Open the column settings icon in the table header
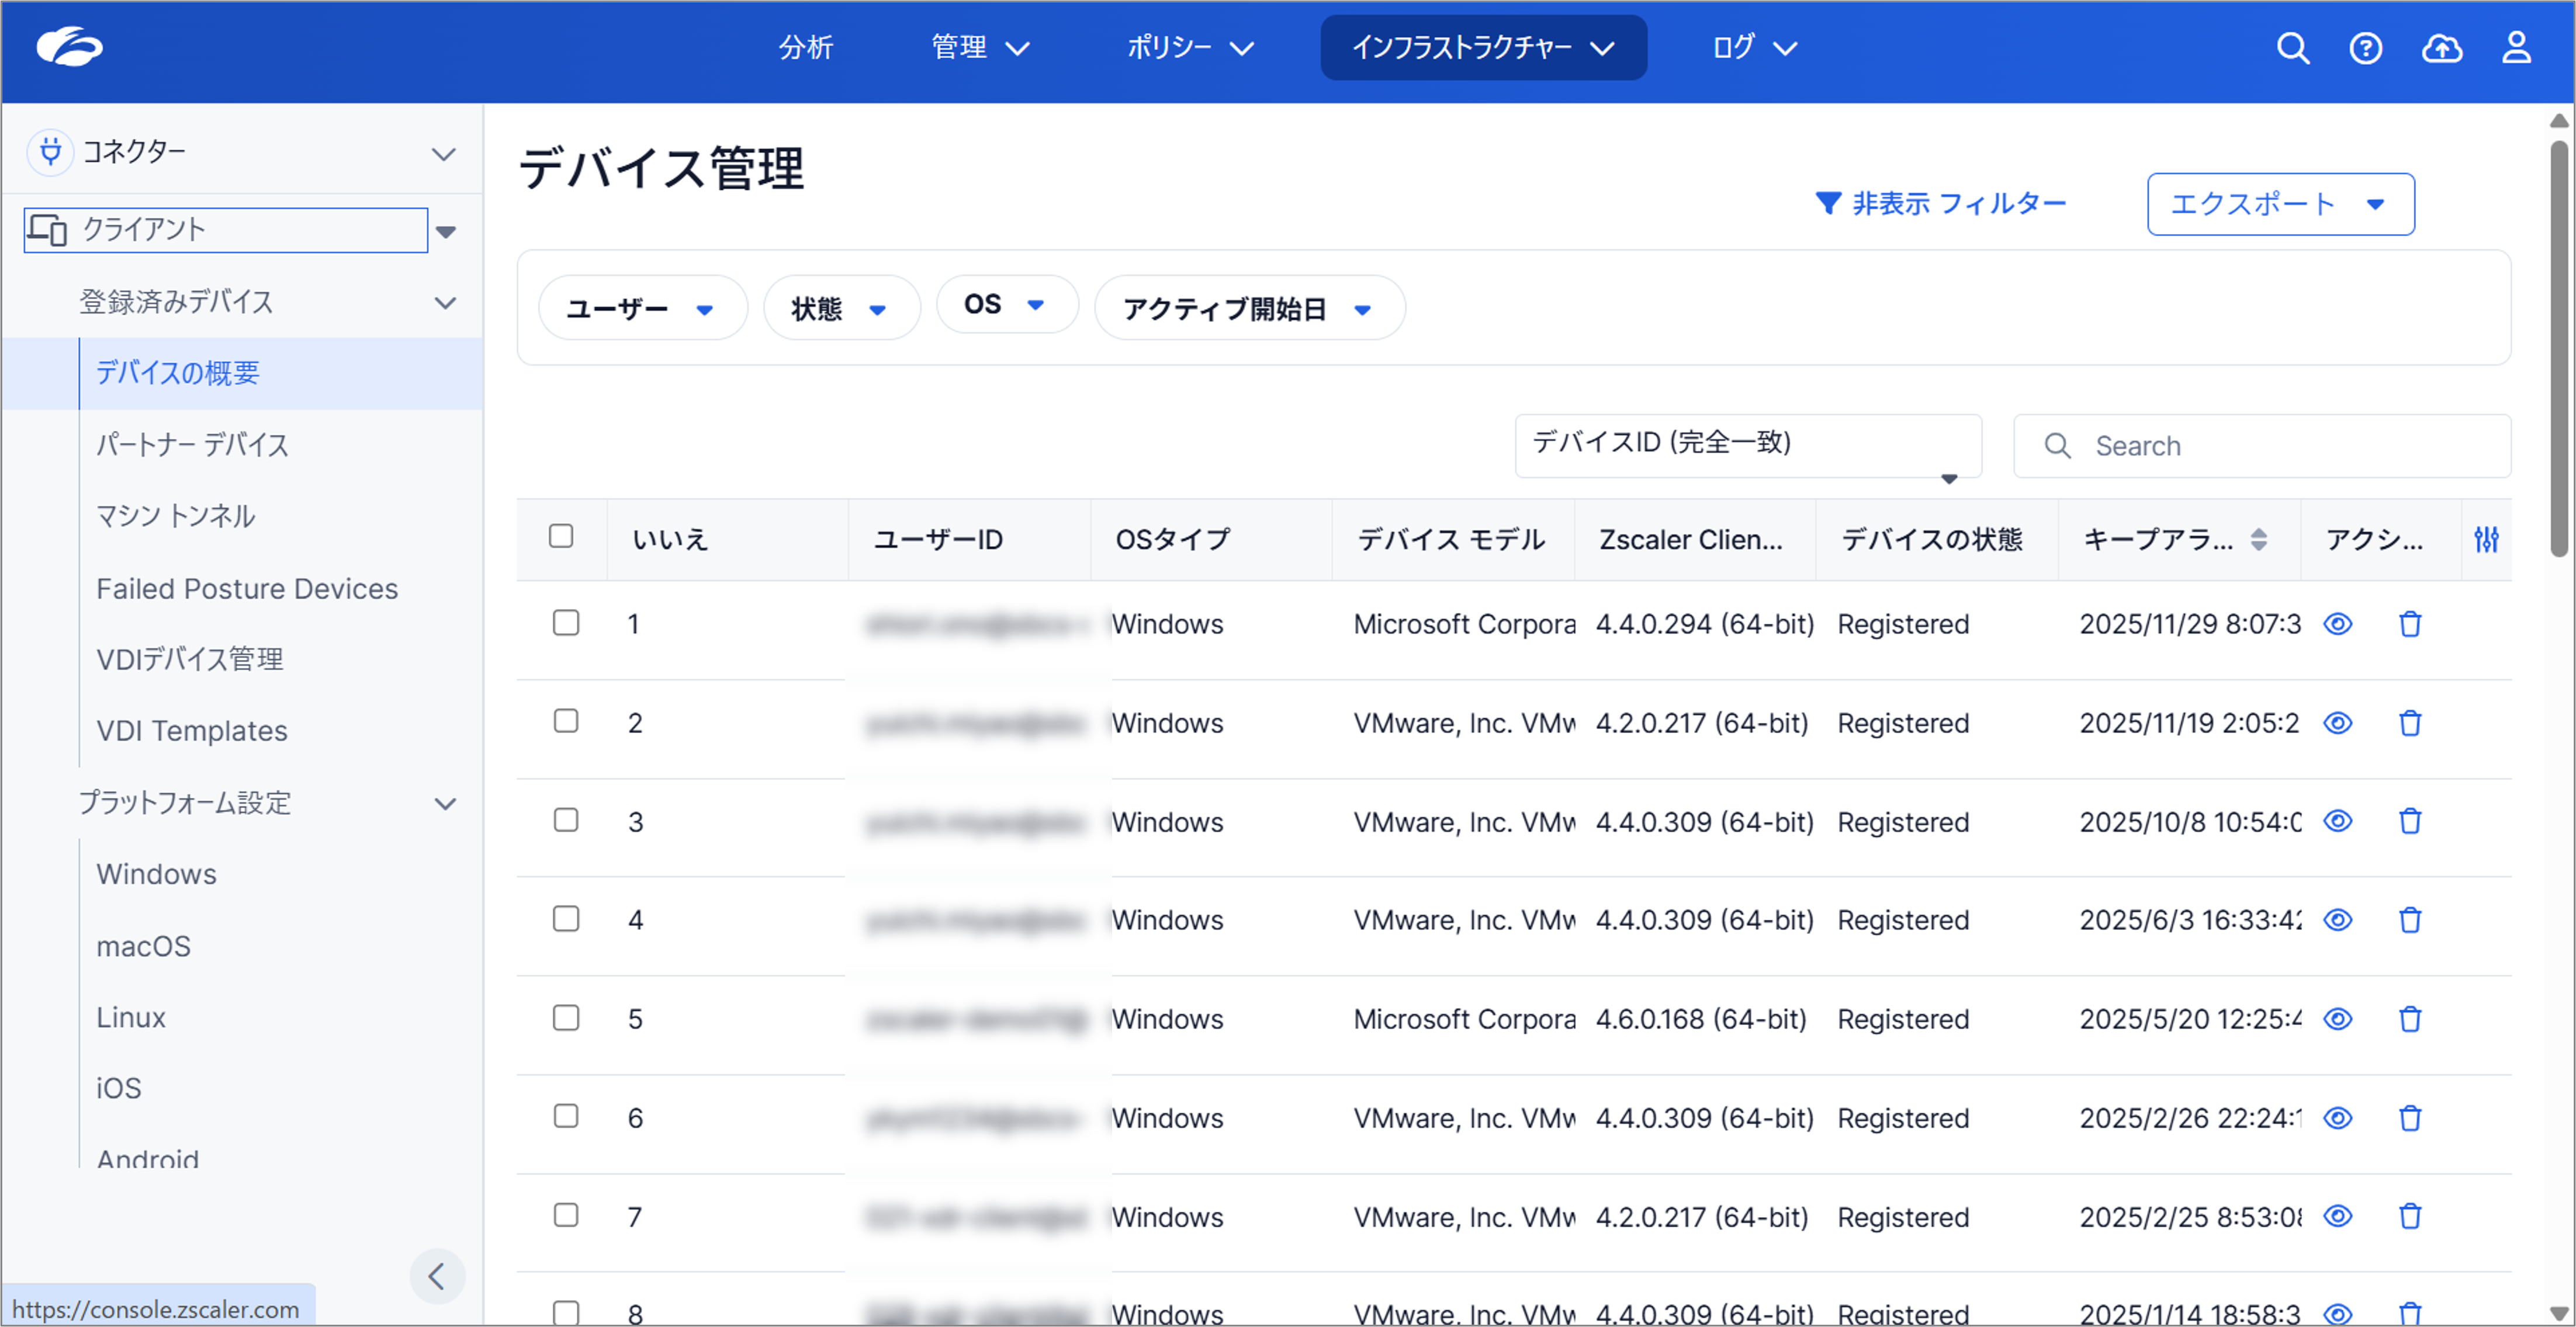 tap(2487, 540)
